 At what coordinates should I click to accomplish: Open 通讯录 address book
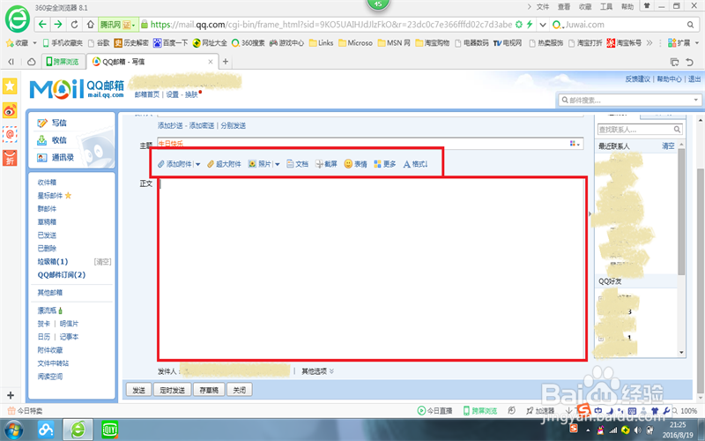[56, 158]
